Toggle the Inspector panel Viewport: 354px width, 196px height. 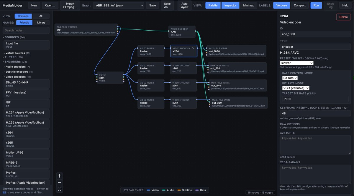pyautogui.click(x=230, y=5)
